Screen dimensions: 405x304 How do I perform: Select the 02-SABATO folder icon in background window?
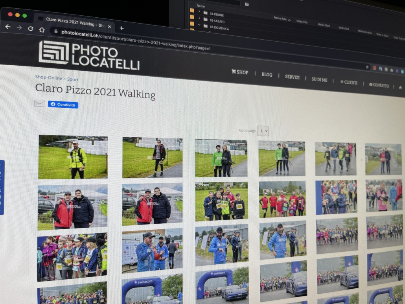click(205, 19)
